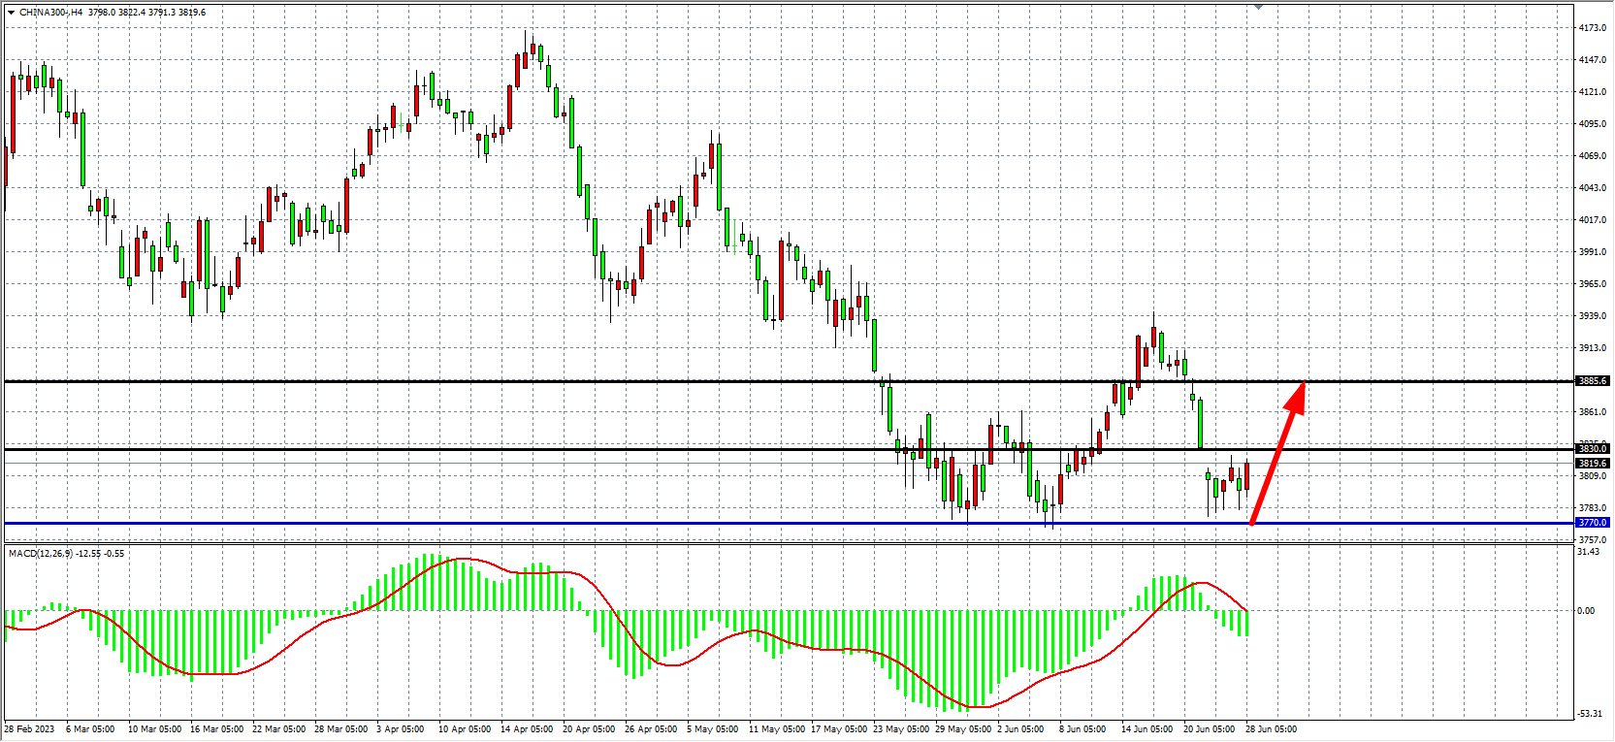This screenshot has width=1615, height=742.
Task: Click the 3885.6 price label tag
Action: coord(1592,381)
